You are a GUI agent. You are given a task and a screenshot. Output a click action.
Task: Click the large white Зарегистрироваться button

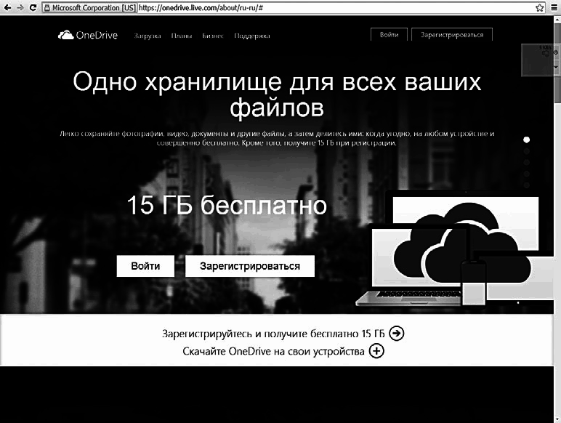[x=250, y=266]
